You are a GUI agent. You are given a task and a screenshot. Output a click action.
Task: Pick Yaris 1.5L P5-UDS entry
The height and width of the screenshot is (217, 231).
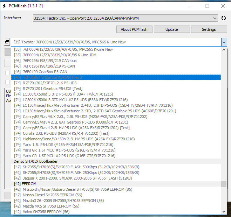coord(116,145)
